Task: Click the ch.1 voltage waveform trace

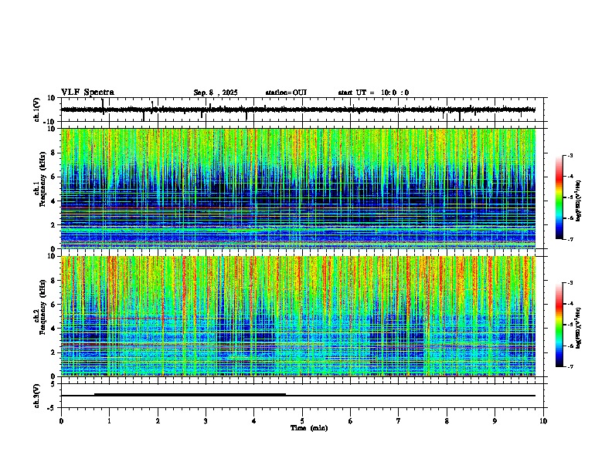Action: (298, 110)
